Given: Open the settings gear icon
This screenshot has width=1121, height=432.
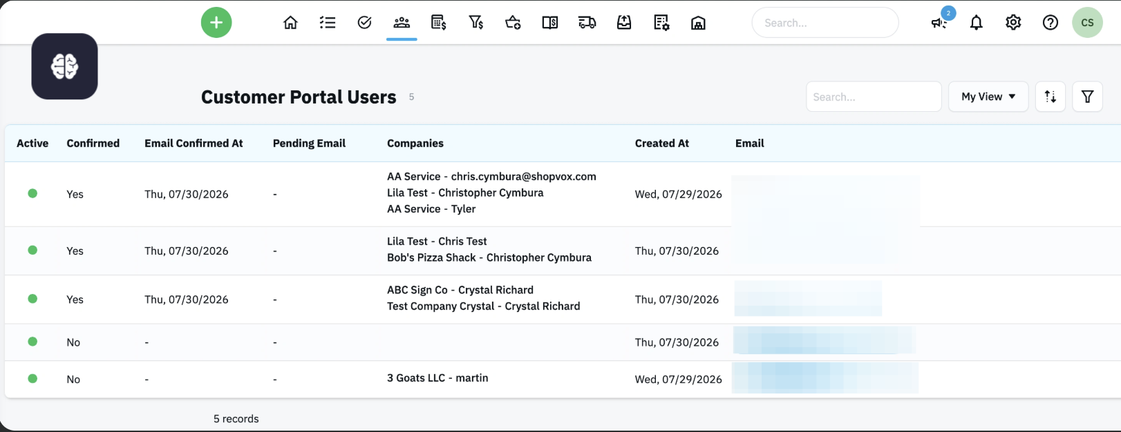Looking at the screenshot, I should [x=1013, y=23].
